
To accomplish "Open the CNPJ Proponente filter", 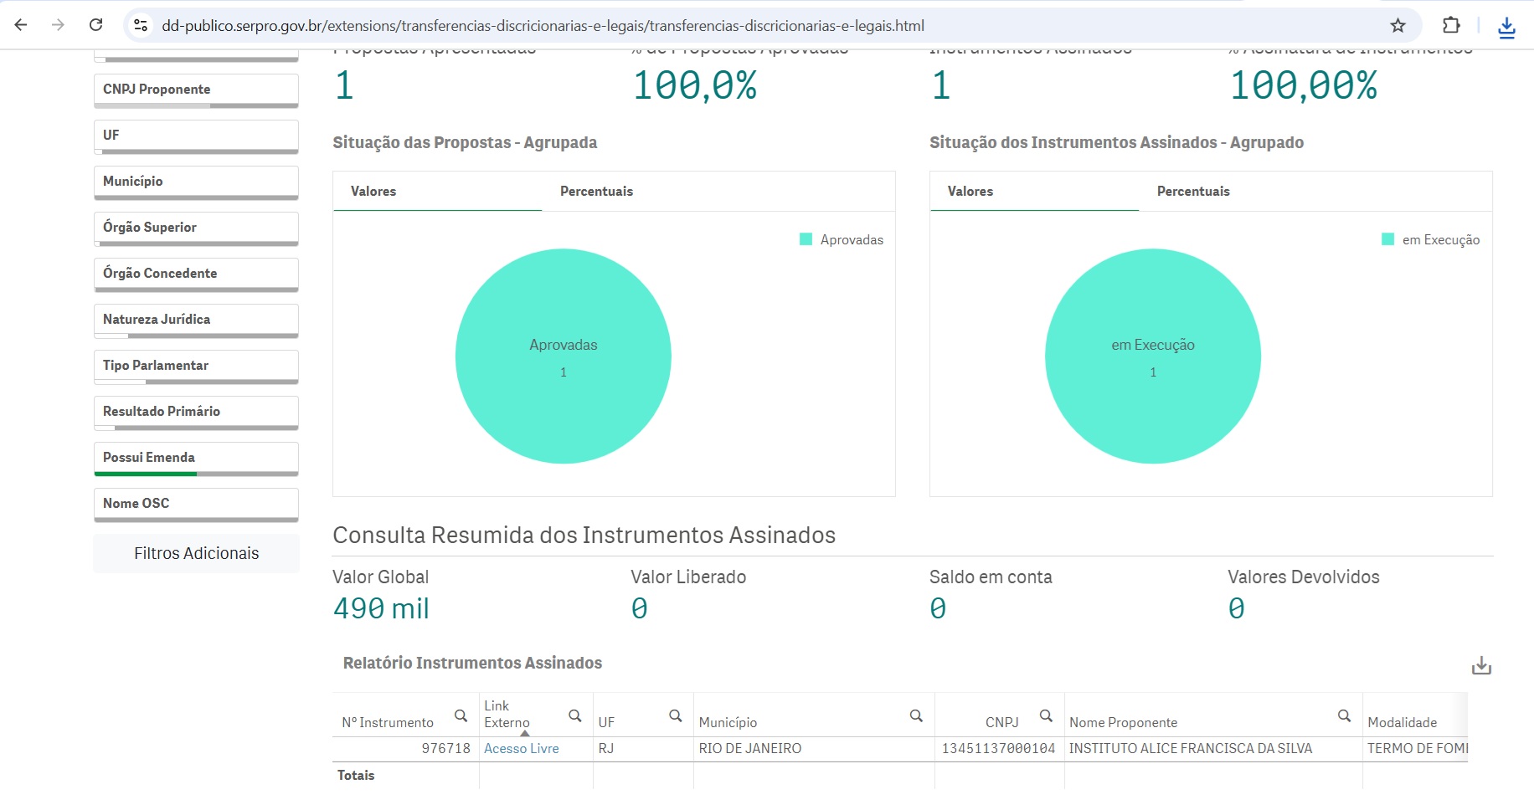I will coord(196,90).
